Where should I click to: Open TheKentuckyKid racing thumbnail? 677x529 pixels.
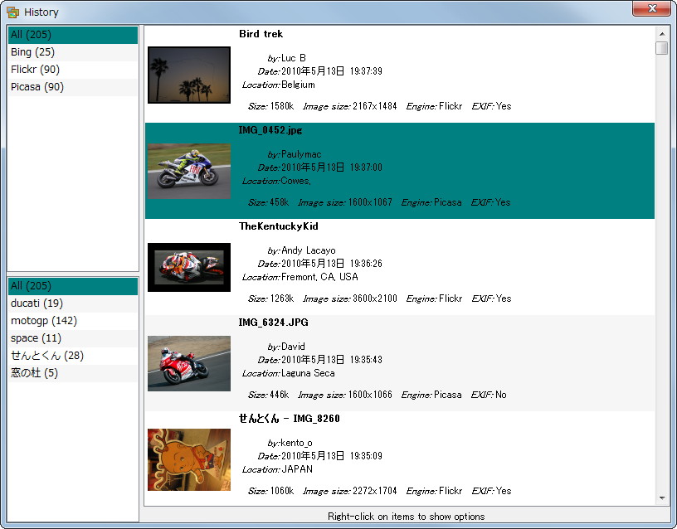tap(189, 268)
